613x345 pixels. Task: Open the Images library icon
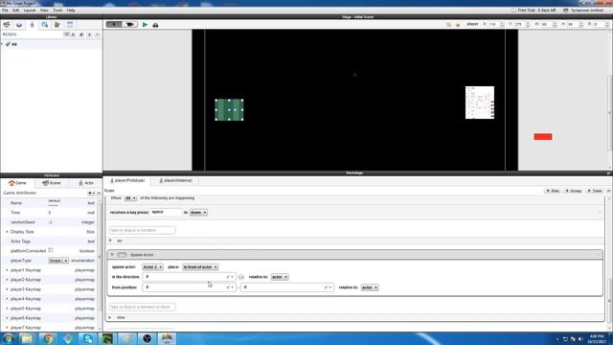[x=45, y=25]
